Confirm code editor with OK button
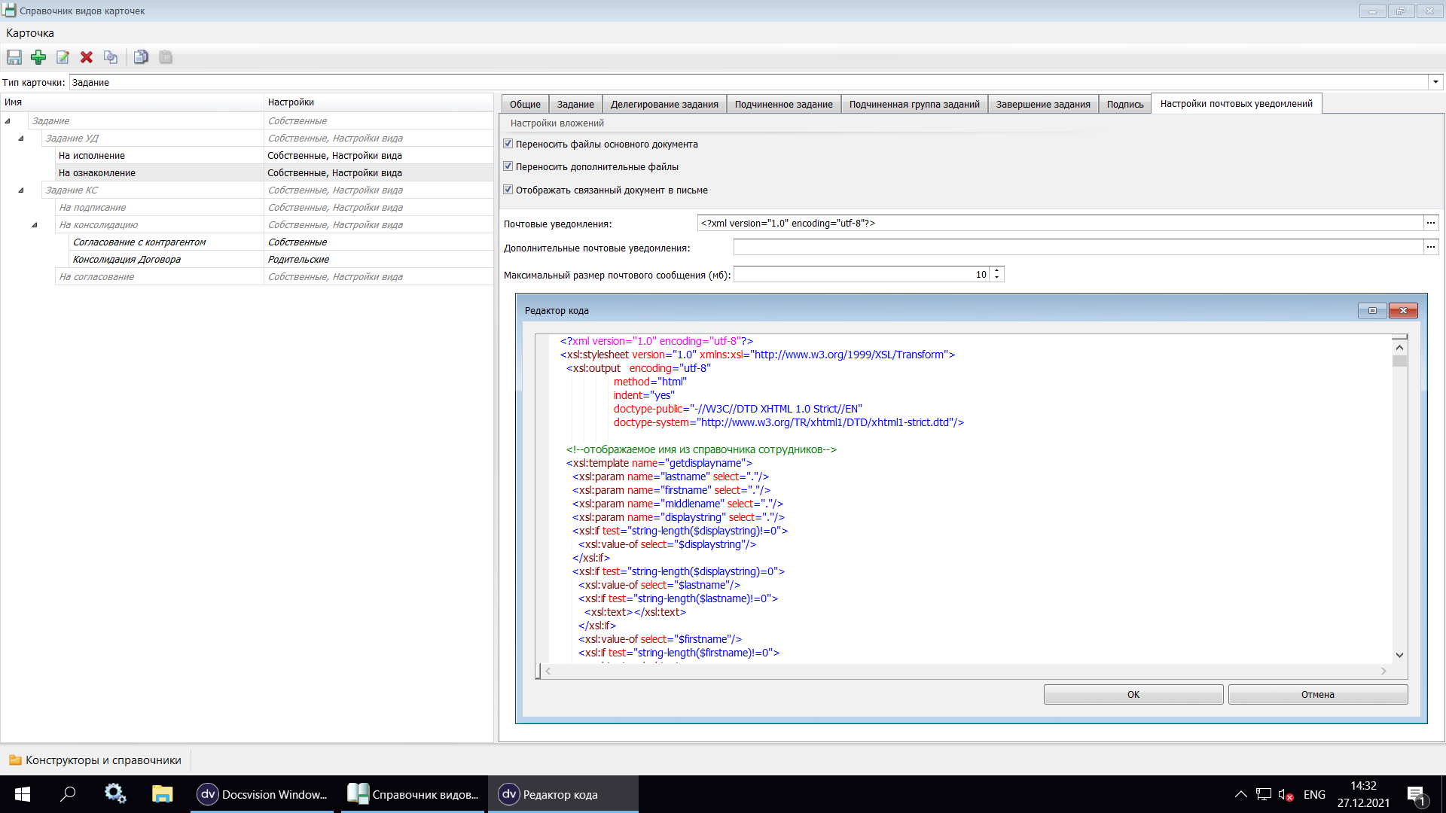The image size is (1446, 813). 1133,694
